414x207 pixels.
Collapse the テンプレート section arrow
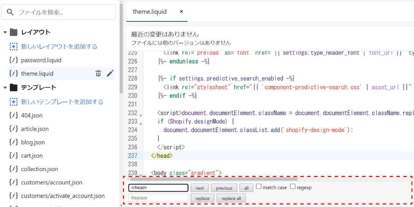coord(5,88)
